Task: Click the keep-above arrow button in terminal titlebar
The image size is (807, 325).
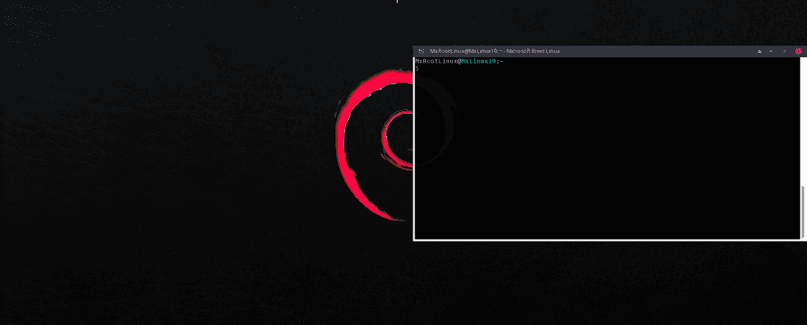Action: pyautogui.click(x=759, y=51)
